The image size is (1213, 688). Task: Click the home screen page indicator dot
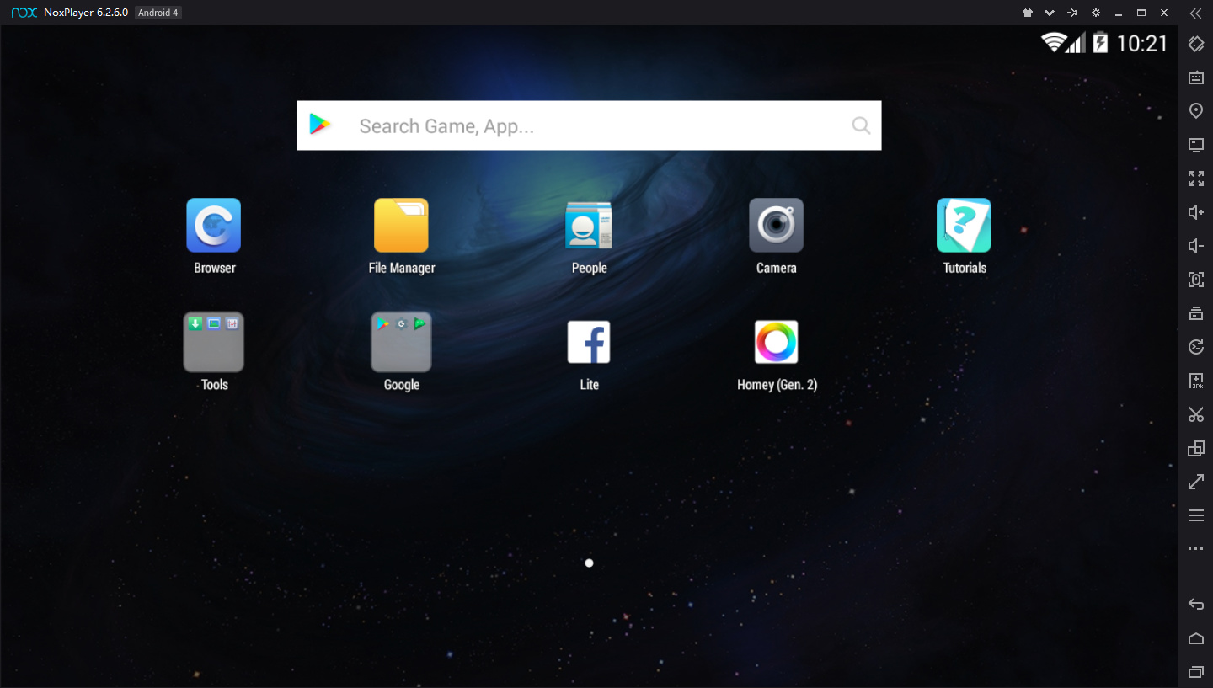point(589,563)
